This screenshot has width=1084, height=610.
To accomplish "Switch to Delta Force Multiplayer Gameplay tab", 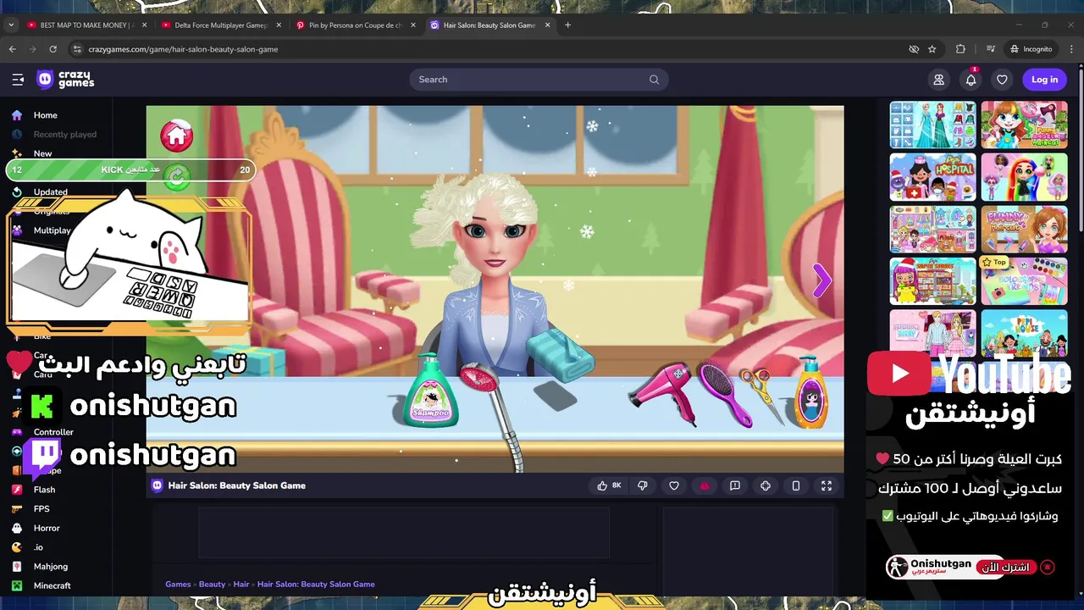I will pyautogui.click(x=221, y=25).
